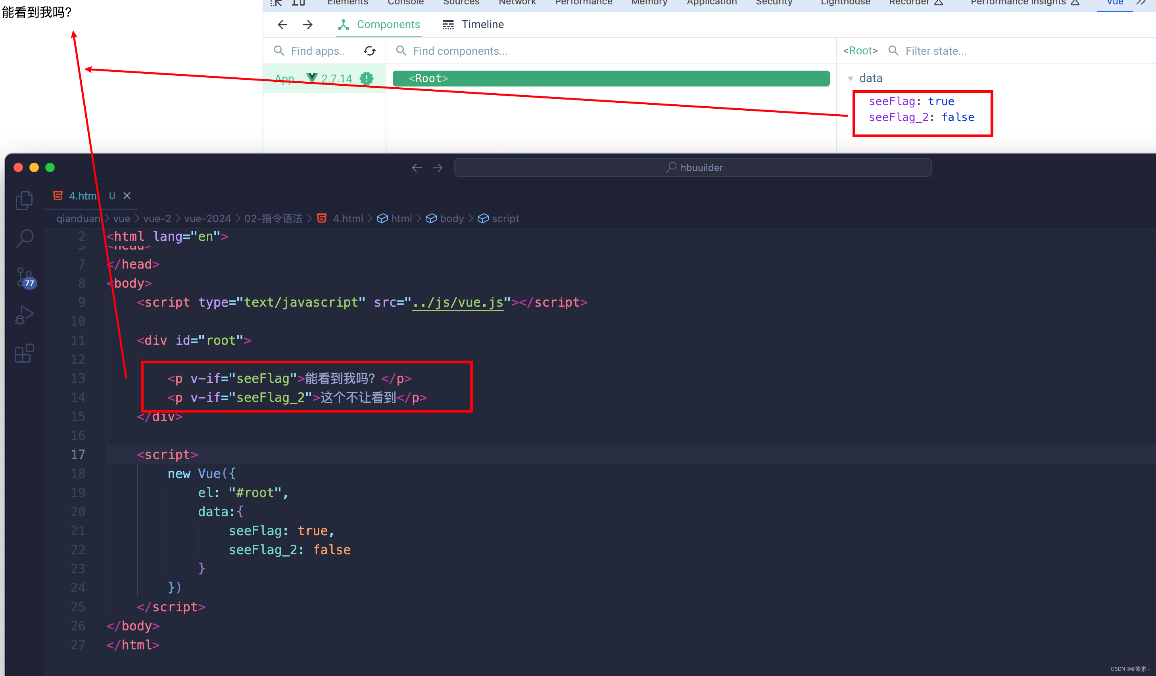Click the HTML5 icon on 4.html tab
Screen dimensions: 1156x676
(58, 196)
